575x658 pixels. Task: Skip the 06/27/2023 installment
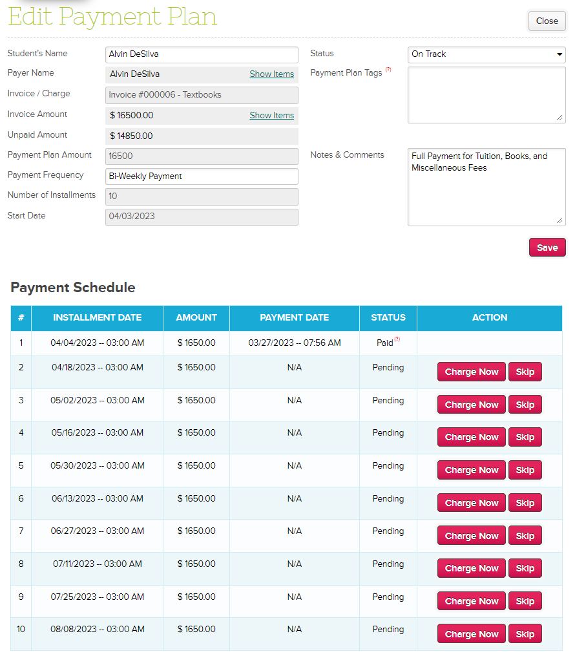[x=525, y=536]
